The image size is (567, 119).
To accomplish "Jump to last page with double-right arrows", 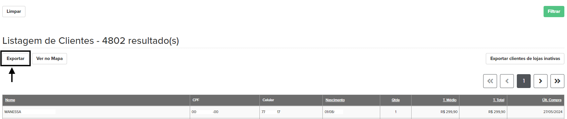I will click(557, 81).
